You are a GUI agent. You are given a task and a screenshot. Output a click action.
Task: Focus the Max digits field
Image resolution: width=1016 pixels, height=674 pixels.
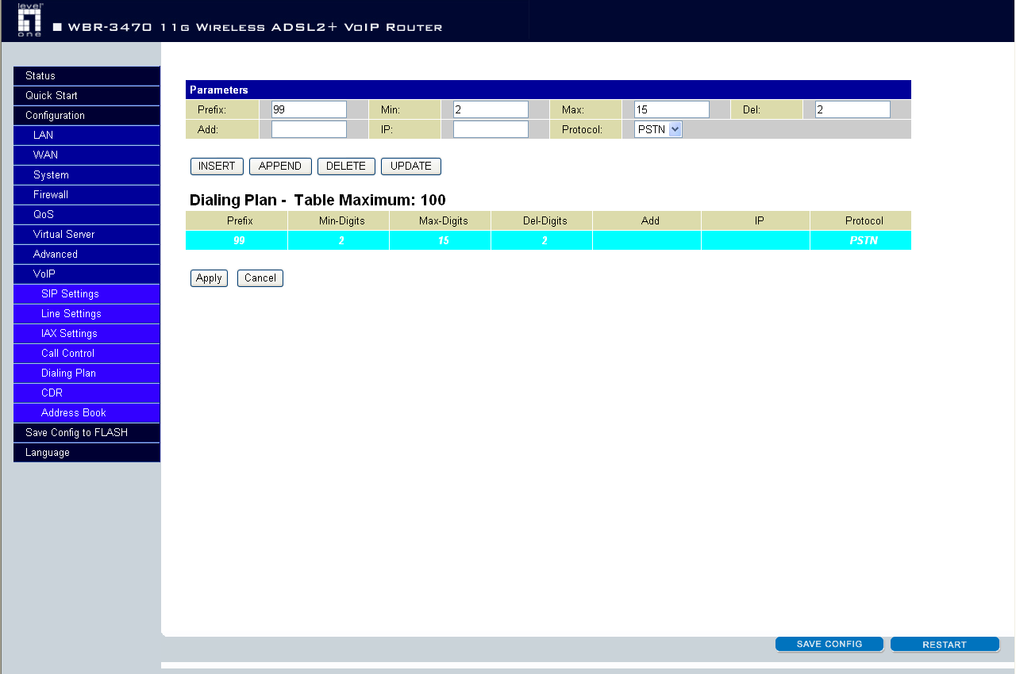point(672,109)
